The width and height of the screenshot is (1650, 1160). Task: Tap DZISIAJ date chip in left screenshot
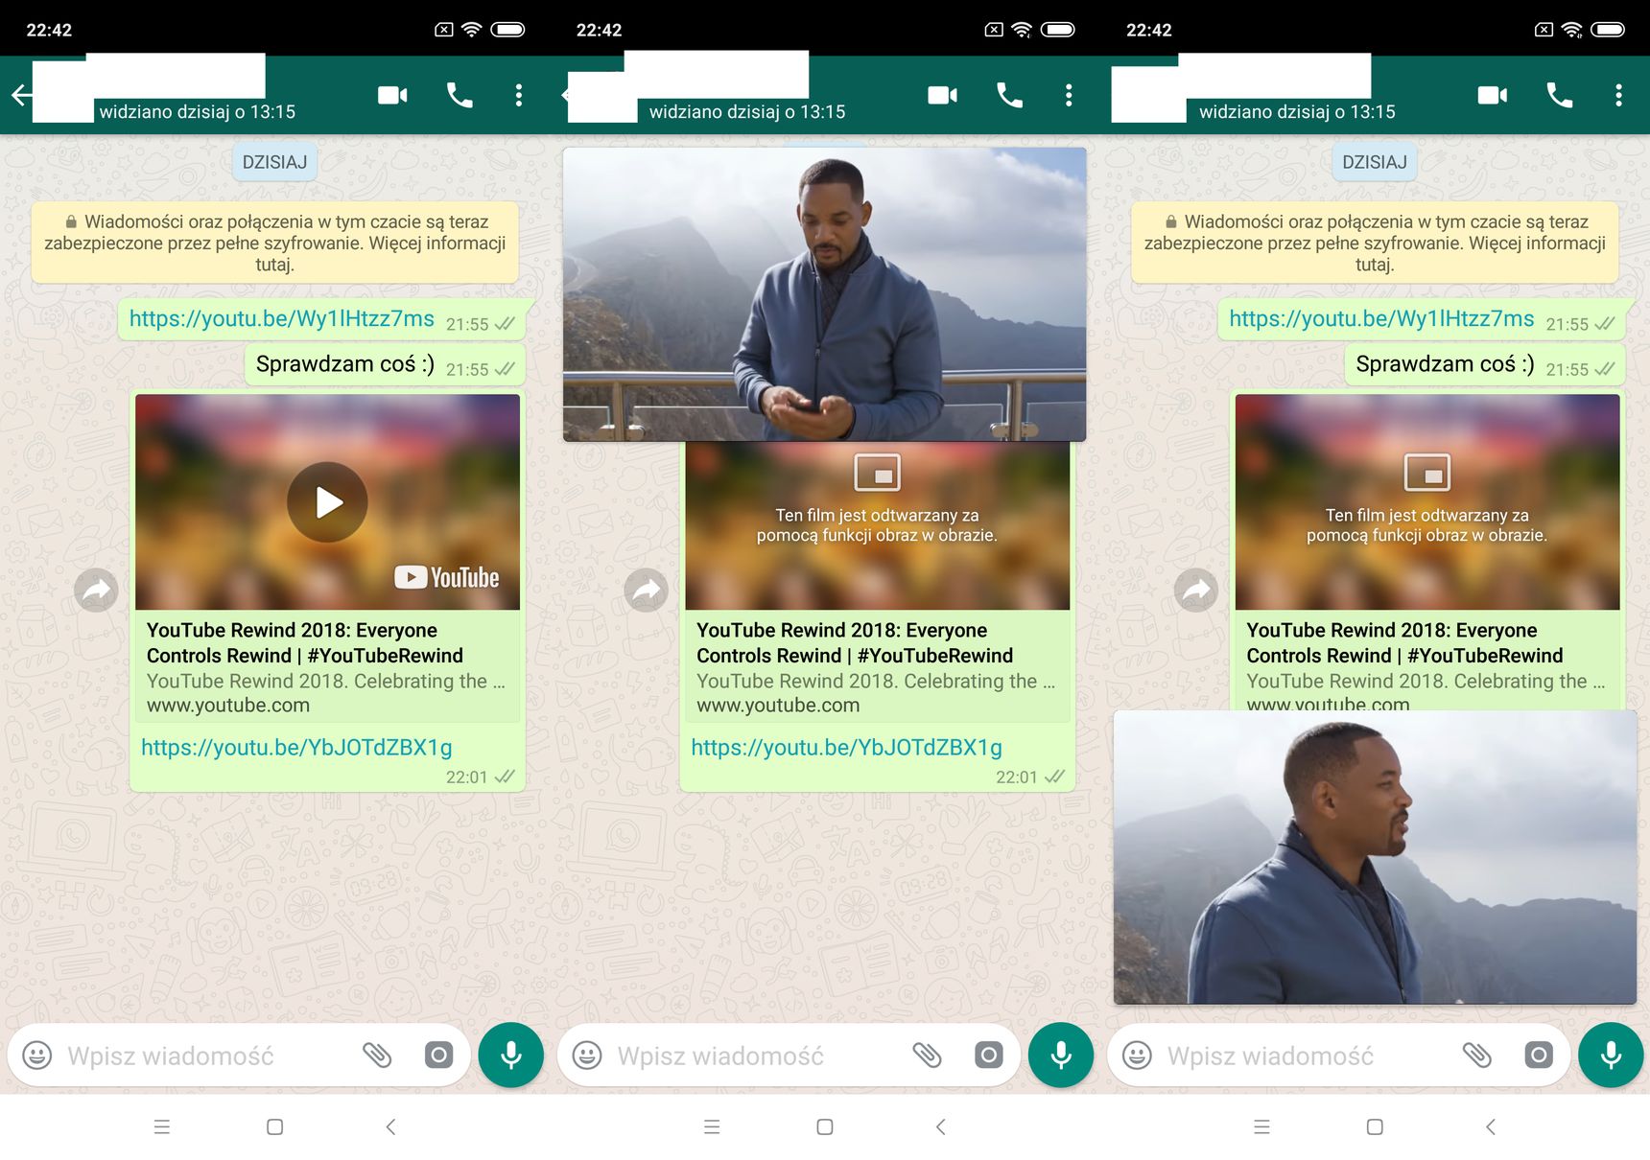(x=274, y=162)
